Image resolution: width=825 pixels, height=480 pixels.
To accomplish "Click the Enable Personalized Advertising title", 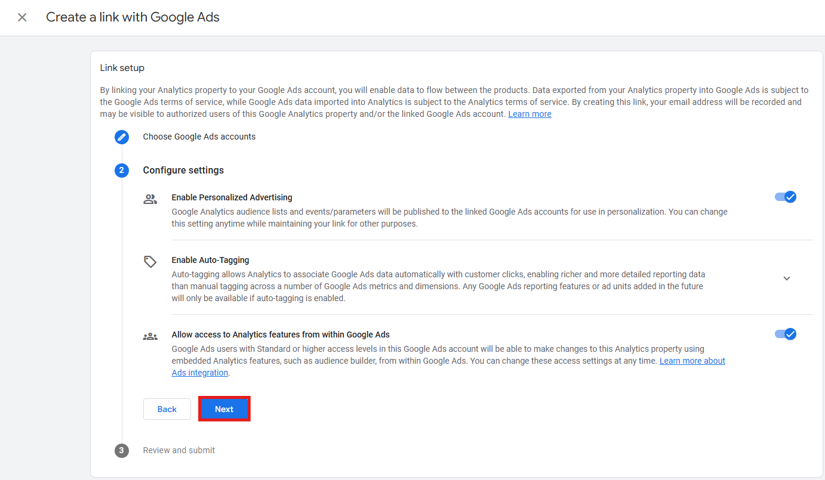I will [x=232, y=197].
